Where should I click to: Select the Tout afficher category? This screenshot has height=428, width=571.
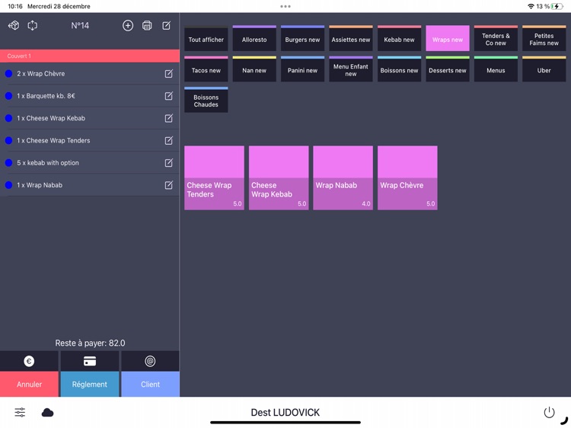(x=206, y=39)
